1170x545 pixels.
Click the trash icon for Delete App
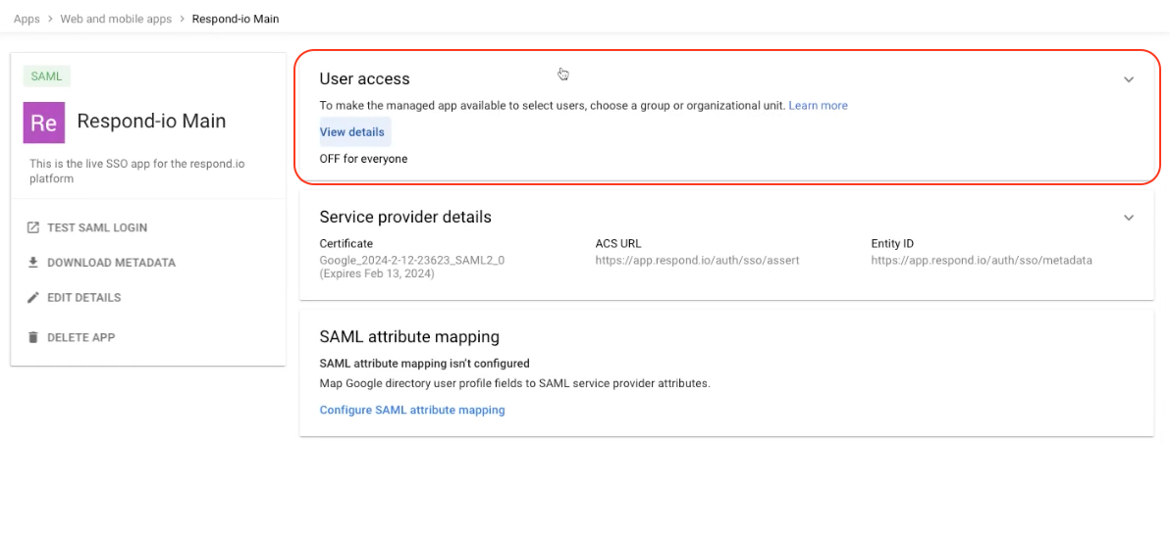(32, 337)
